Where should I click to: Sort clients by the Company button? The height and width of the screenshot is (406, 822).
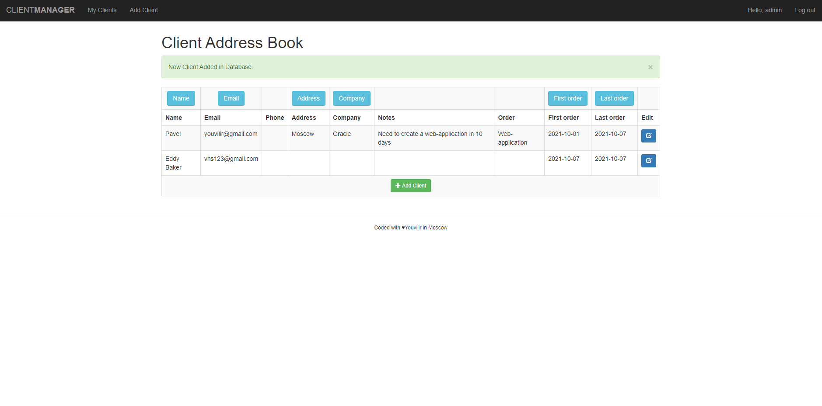[351, 98]
